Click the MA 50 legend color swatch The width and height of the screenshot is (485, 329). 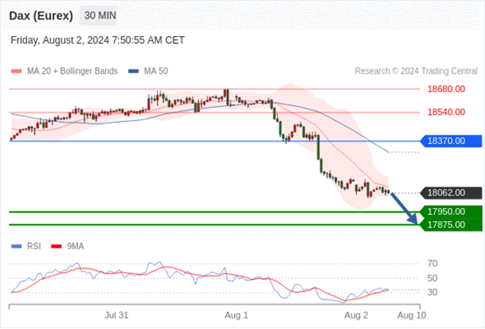(133, 71)
